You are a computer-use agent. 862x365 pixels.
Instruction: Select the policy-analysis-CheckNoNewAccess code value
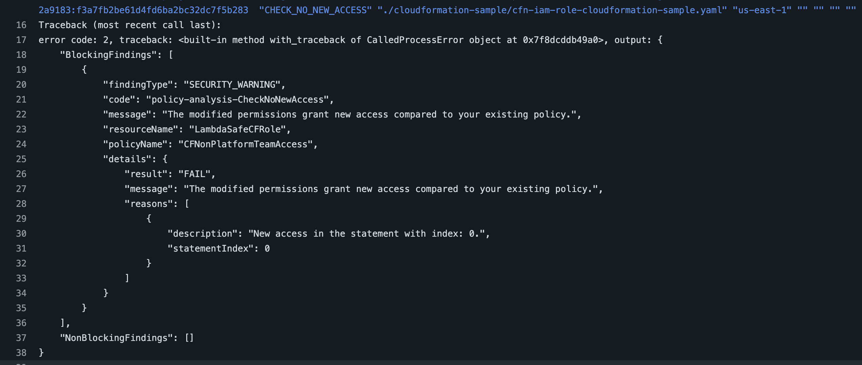238,100
